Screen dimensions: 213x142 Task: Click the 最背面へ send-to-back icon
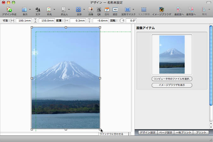click(x=191, y=10)
